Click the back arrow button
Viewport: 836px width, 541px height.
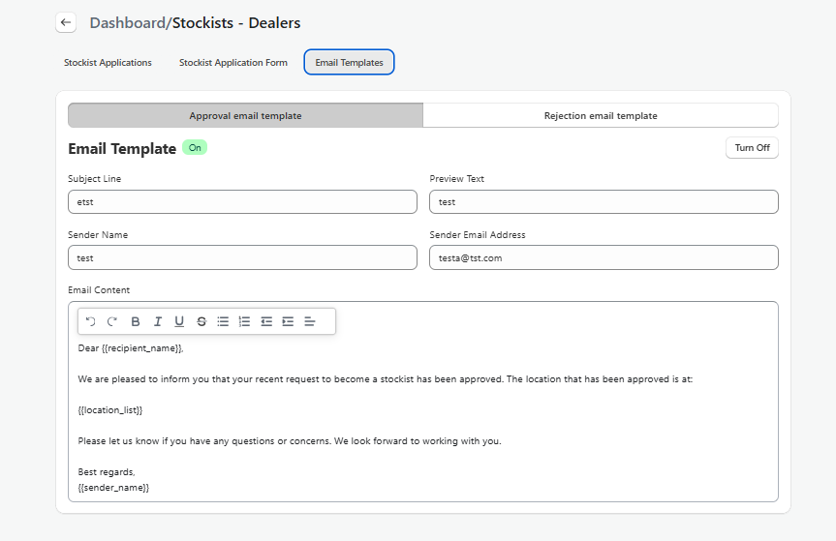66,22
